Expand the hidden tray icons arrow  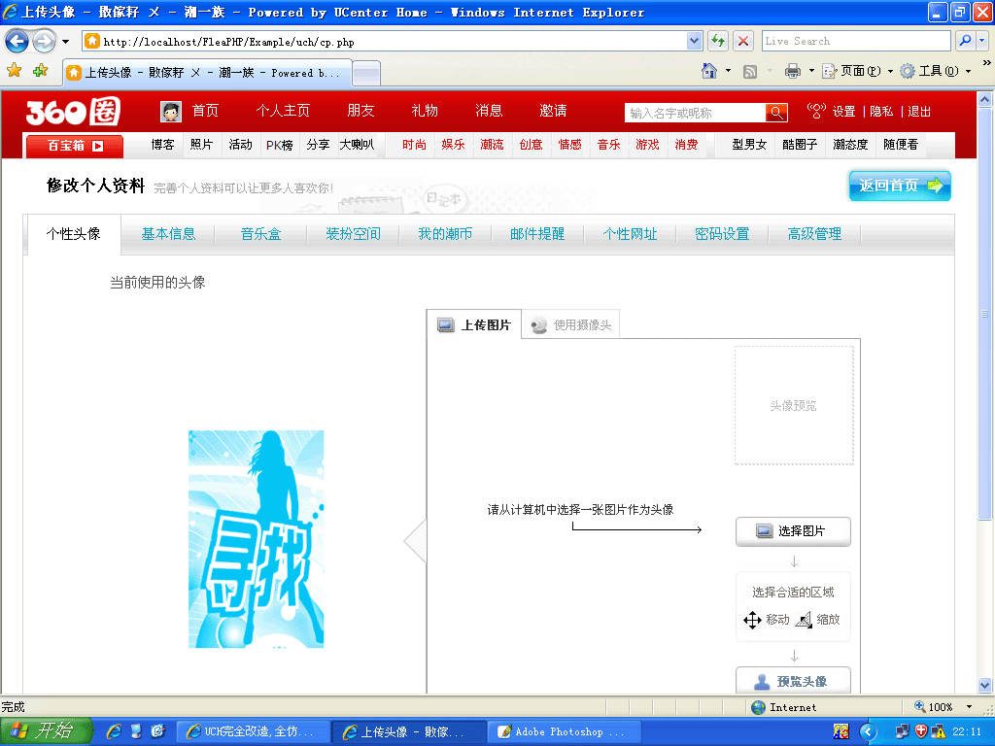pos(868,732)
